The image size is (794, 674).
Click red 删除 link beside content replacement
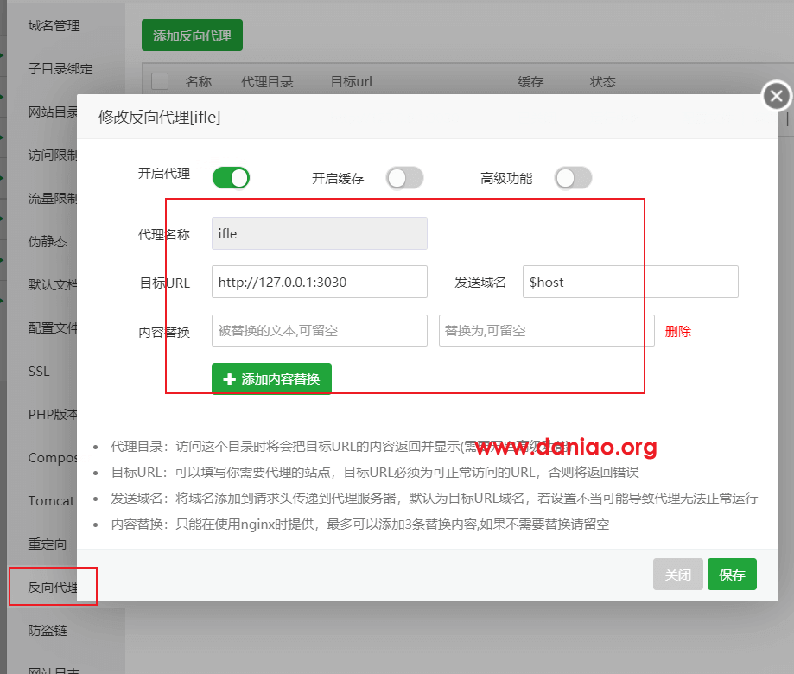tap(677, 331)
